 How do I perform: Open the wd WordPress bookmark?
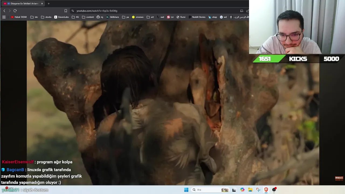pyautogui.click(x=223, y=17)
